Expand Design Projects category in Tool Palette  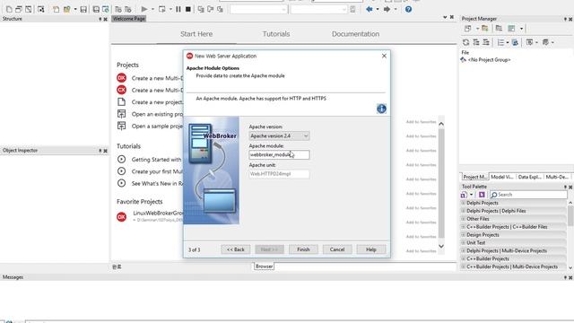[x=463, y=235]
